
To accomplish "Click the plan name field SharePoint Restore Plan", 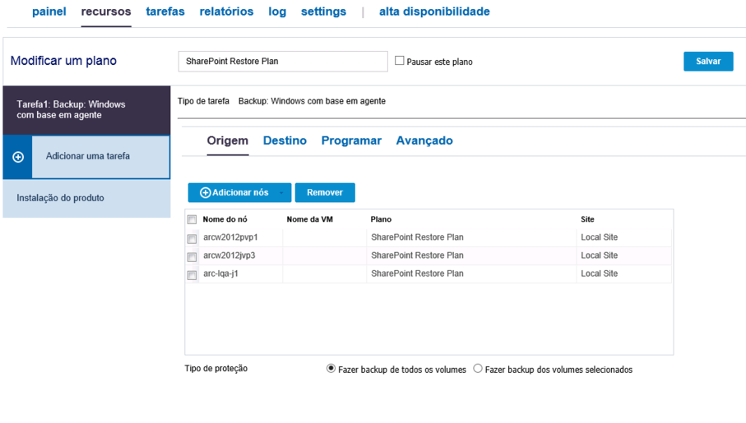I will (283, 62).
